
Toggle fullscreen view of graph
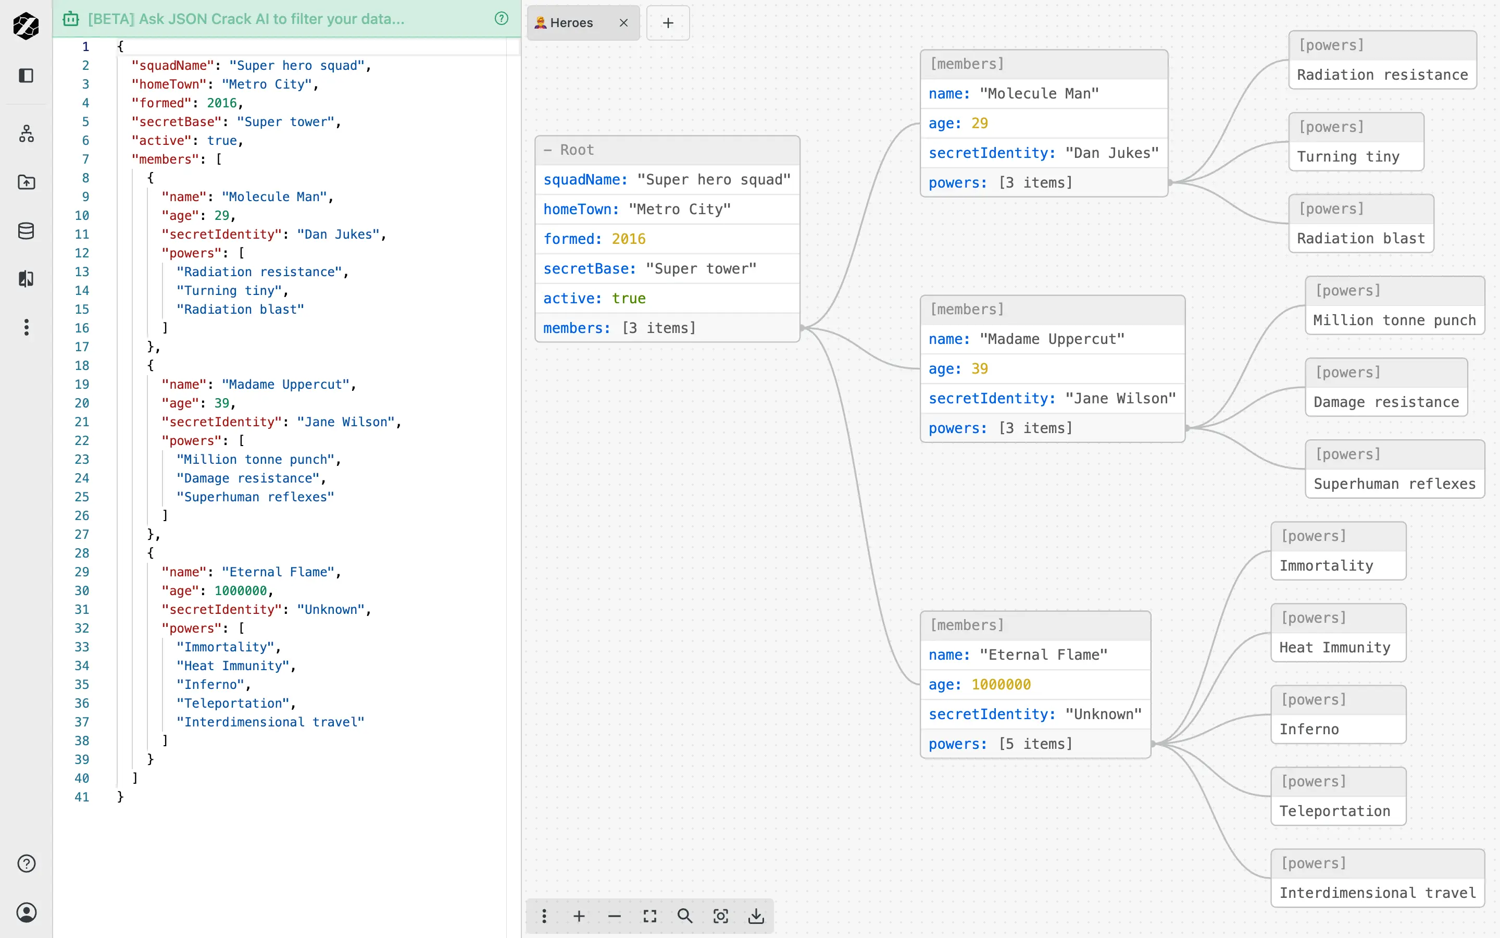tap(649, 916)
